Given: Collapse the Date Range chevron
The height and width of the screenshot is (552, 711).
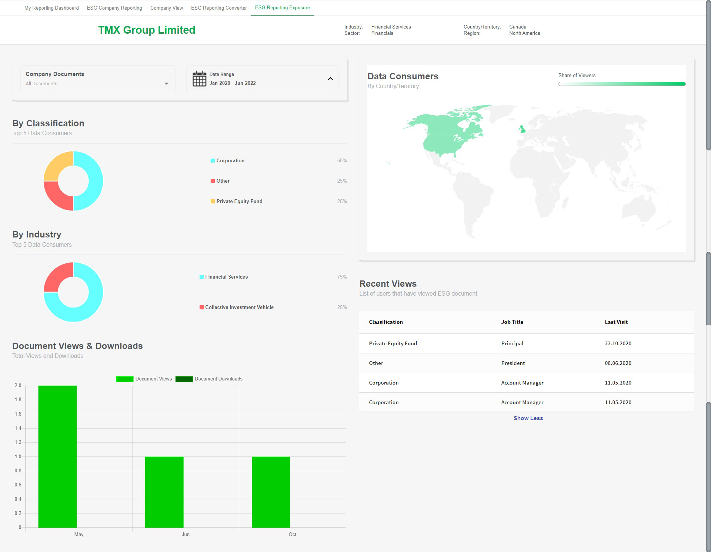Looking at the screenshot, I should pos(330,79).
